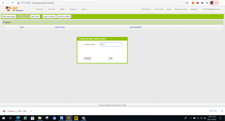The image size is (225, 121).
Task: Open the account email dropdown
Action: 211,9
